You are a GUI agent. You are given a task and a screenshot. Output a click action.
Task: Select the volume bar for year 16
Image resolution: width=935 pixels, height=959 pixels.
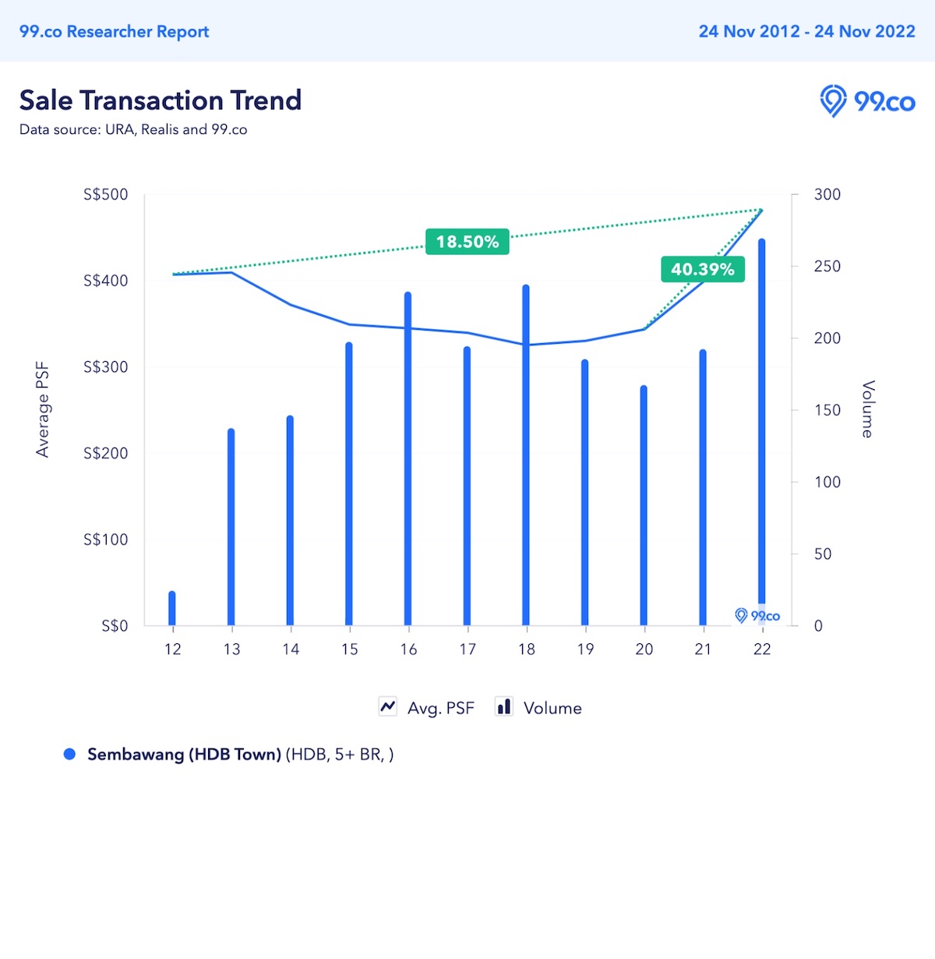tap(408, 460)
